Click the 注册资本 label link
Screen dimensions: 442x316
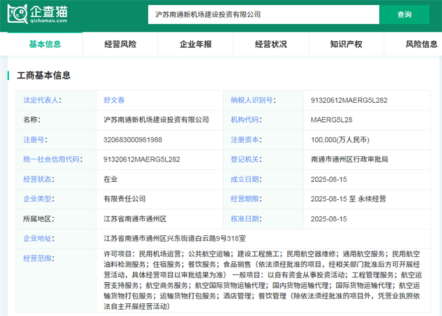tap(246, 139)
